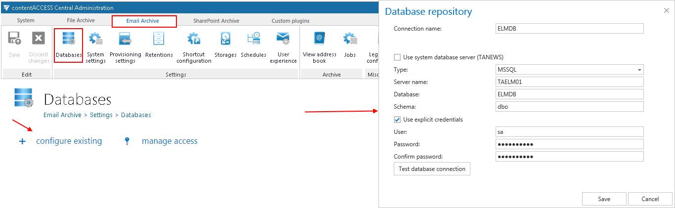Expand the Type dropdown showing MSSQL
This screenshot has height=208, width=675.
click(x=639, y=70)
